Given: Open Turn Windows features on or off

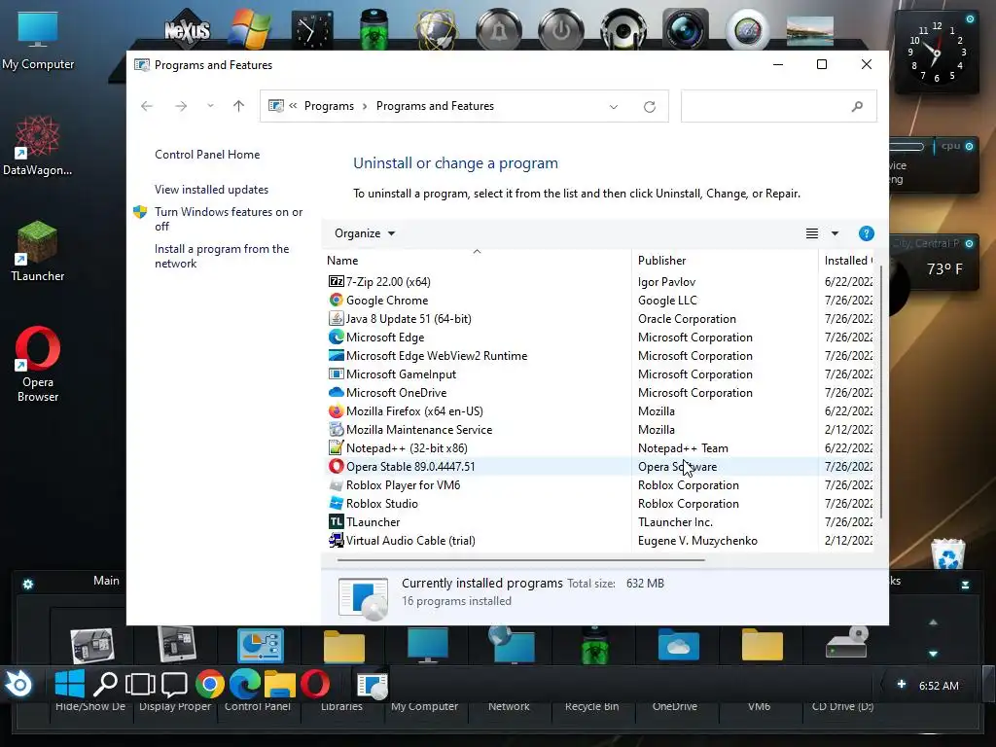Looking at the screenshot, I should [x=228, y=219].
